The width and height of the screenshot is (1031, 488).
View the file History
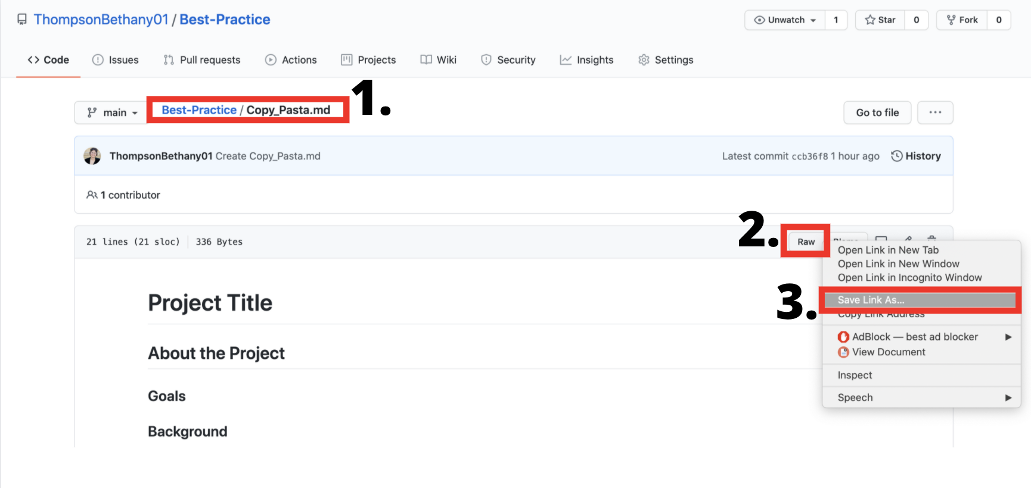916,156
